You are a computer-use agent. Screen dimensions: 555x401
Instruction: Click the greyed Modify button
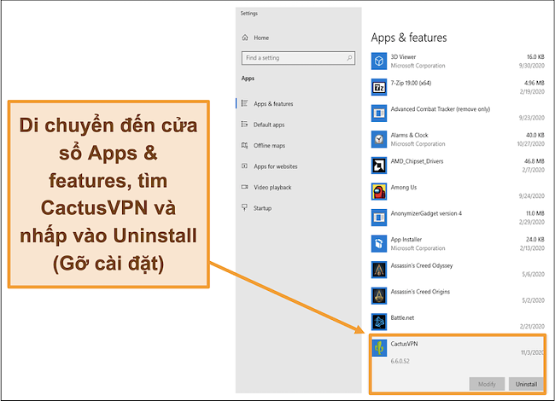pyautogui.click(x=487, y=384)
